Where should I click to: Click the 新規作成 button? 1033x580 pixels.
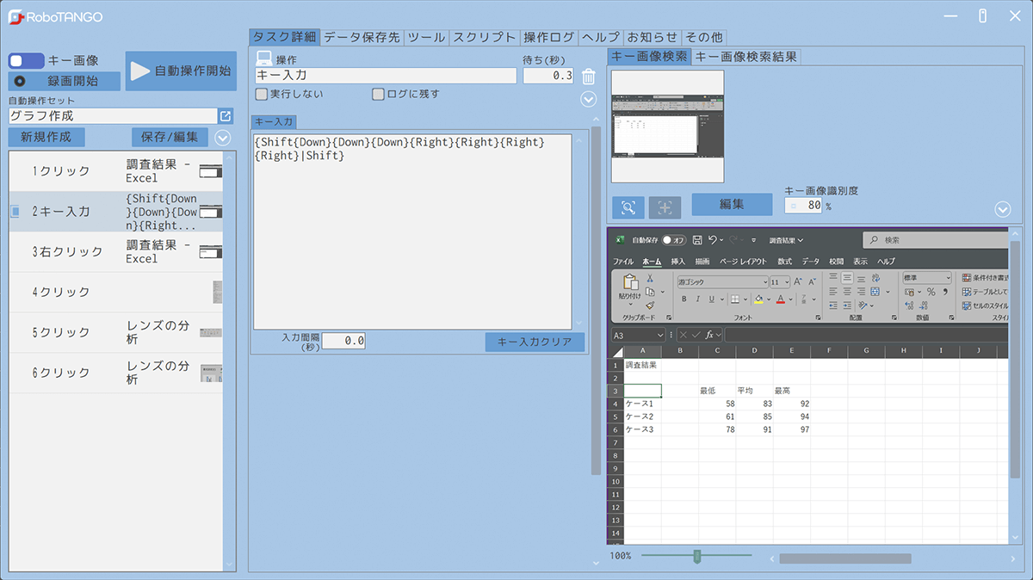tap(46, 137)
